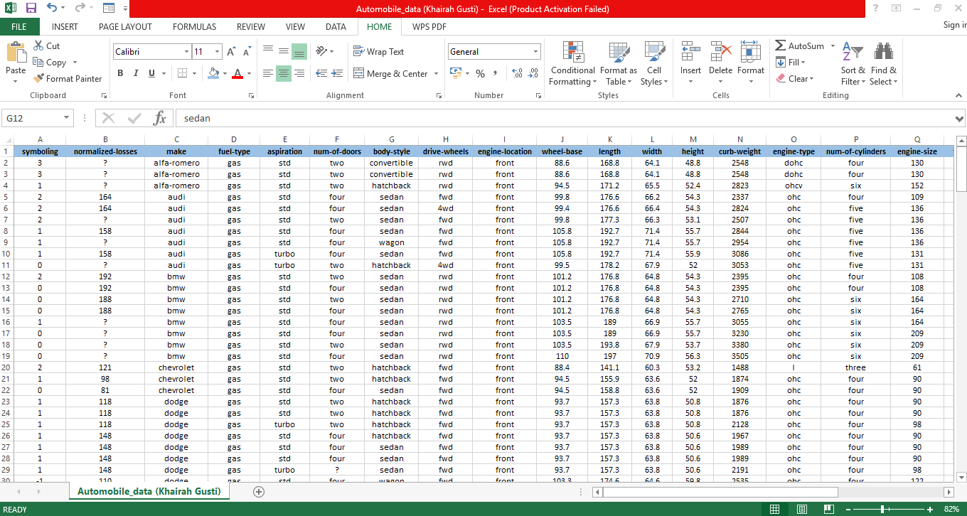Expand the Name Box dropdown
The image size is (967, 516).
(67, 118)
